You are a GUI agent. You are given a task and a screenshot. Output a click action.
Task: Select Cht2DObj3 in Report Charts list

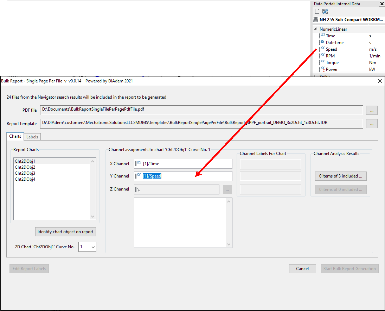(x=25, y=173)
